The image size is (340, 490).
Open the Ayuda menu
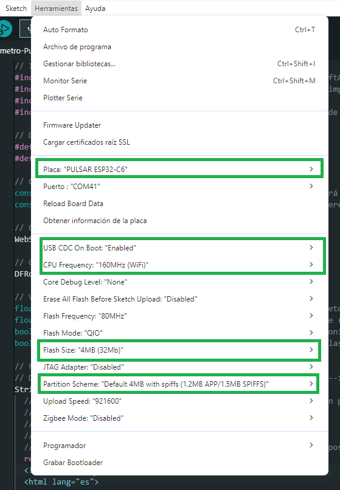[x=95, y=9]
